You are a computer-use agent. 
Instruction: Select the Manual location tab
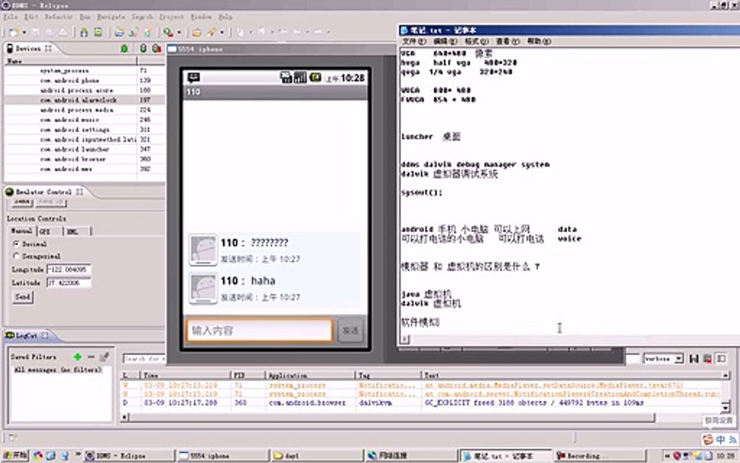pyautogui.click(x=22, y=231)
